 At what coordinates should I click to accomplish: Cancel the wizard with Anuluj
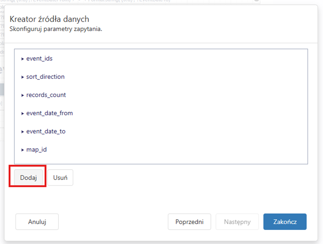tap(37, 222)
